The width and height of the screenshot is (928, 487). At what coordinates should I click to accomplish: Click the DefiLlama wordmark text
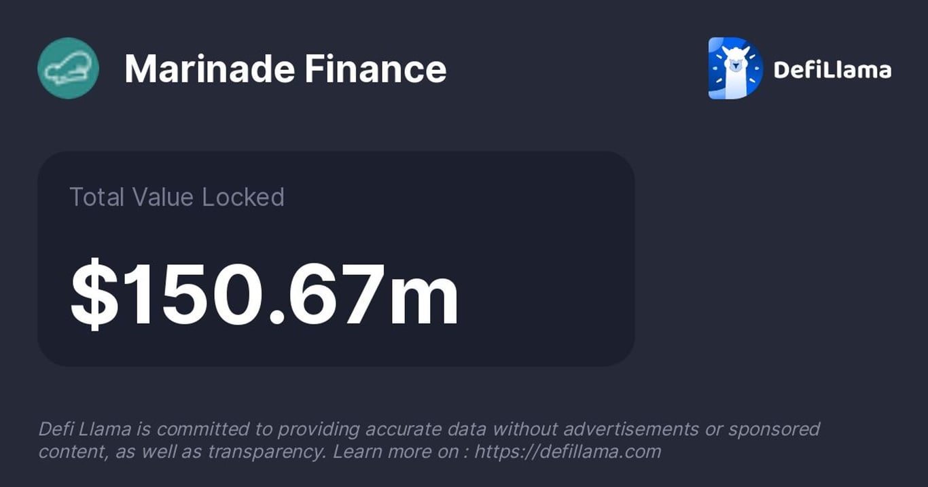(832, 69)
